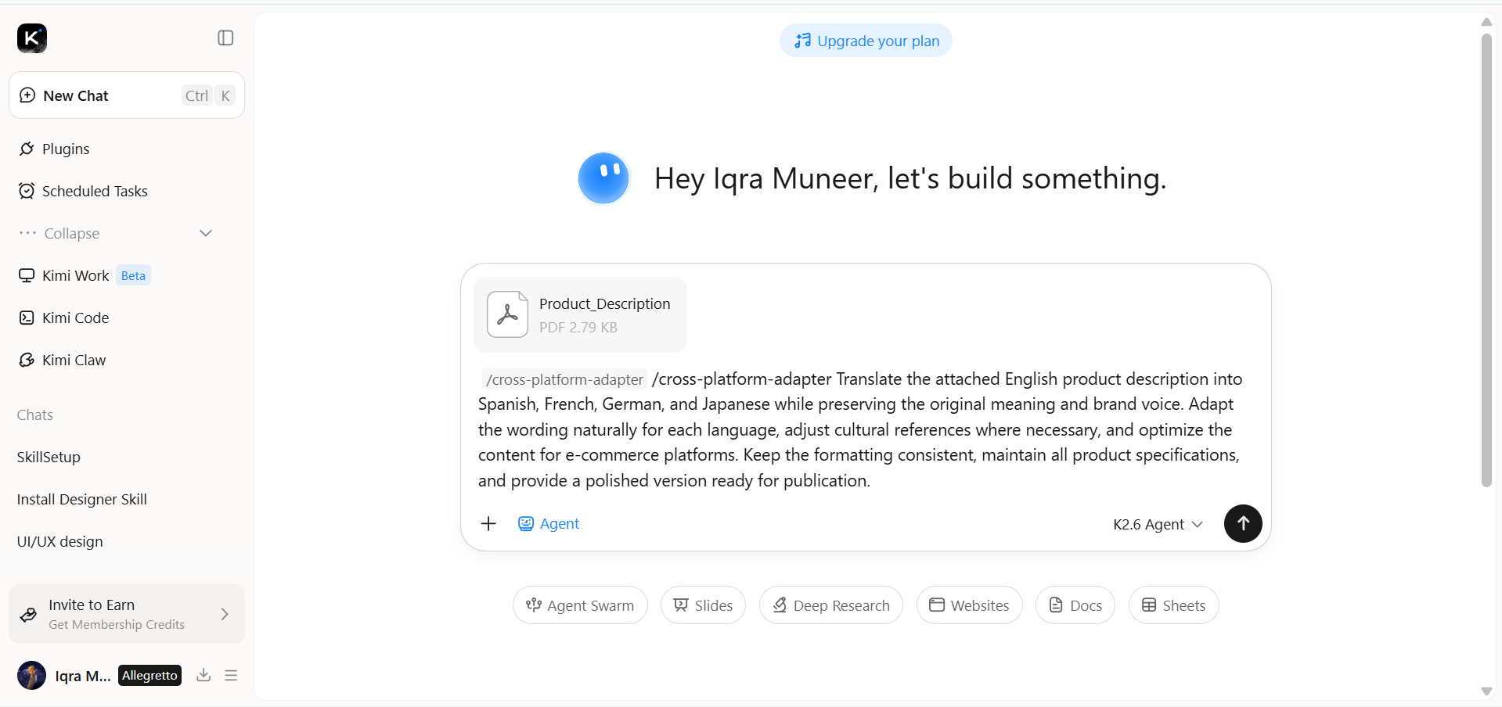This screenshot has height=707, width=1502.
Task: Click the Ctrl K shortcut hint
Action: tap(208, 95)
